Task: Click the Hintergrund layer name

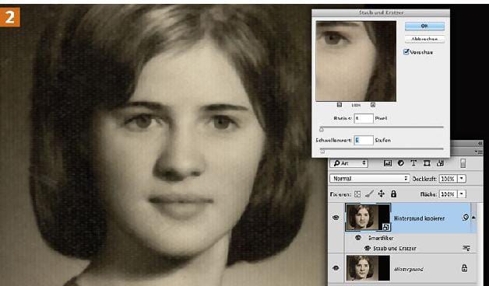Action: click(x=409, y=269)
